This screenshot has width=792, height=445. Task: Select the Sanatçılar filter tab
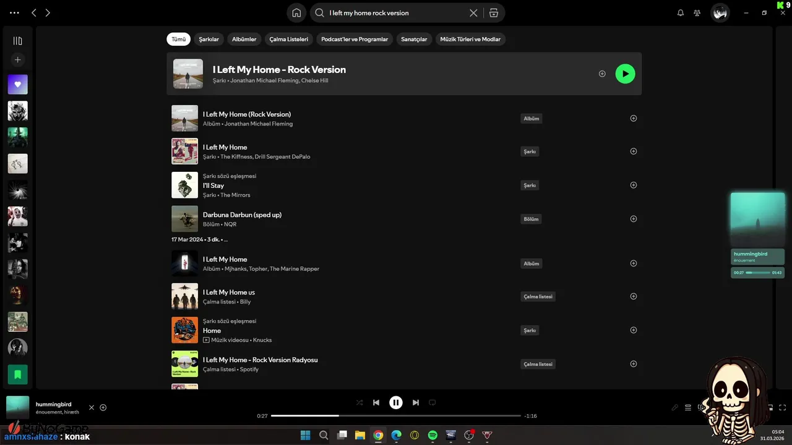point(414,39)
